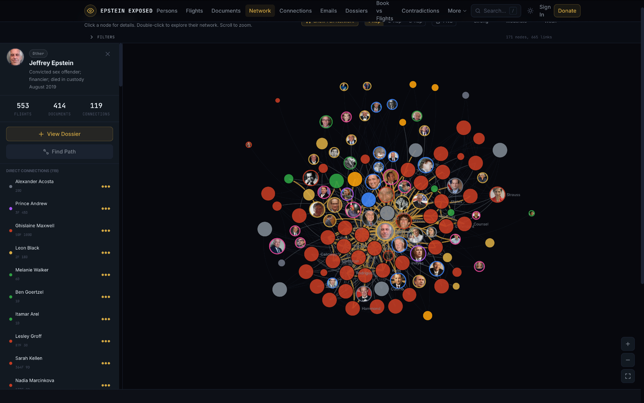Open options dots for Alexander Acosta
The height and width of the screenshot is (403, 644).
coord(106,187)
